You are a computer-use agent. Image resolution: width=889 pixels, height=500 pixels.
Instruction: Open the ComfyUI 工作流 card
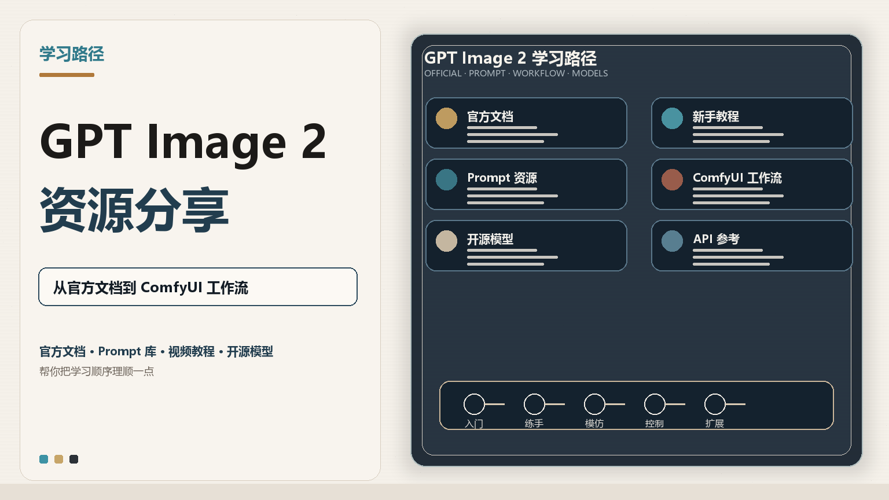coord(752,184)
